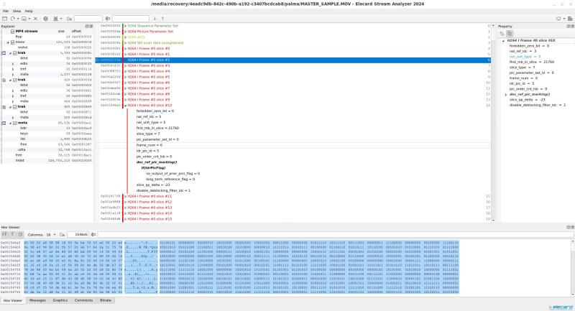Select H264 I Frame #0 slice #11 row
The height and width of the screenshot is (311, 575).
click(293, 196)
